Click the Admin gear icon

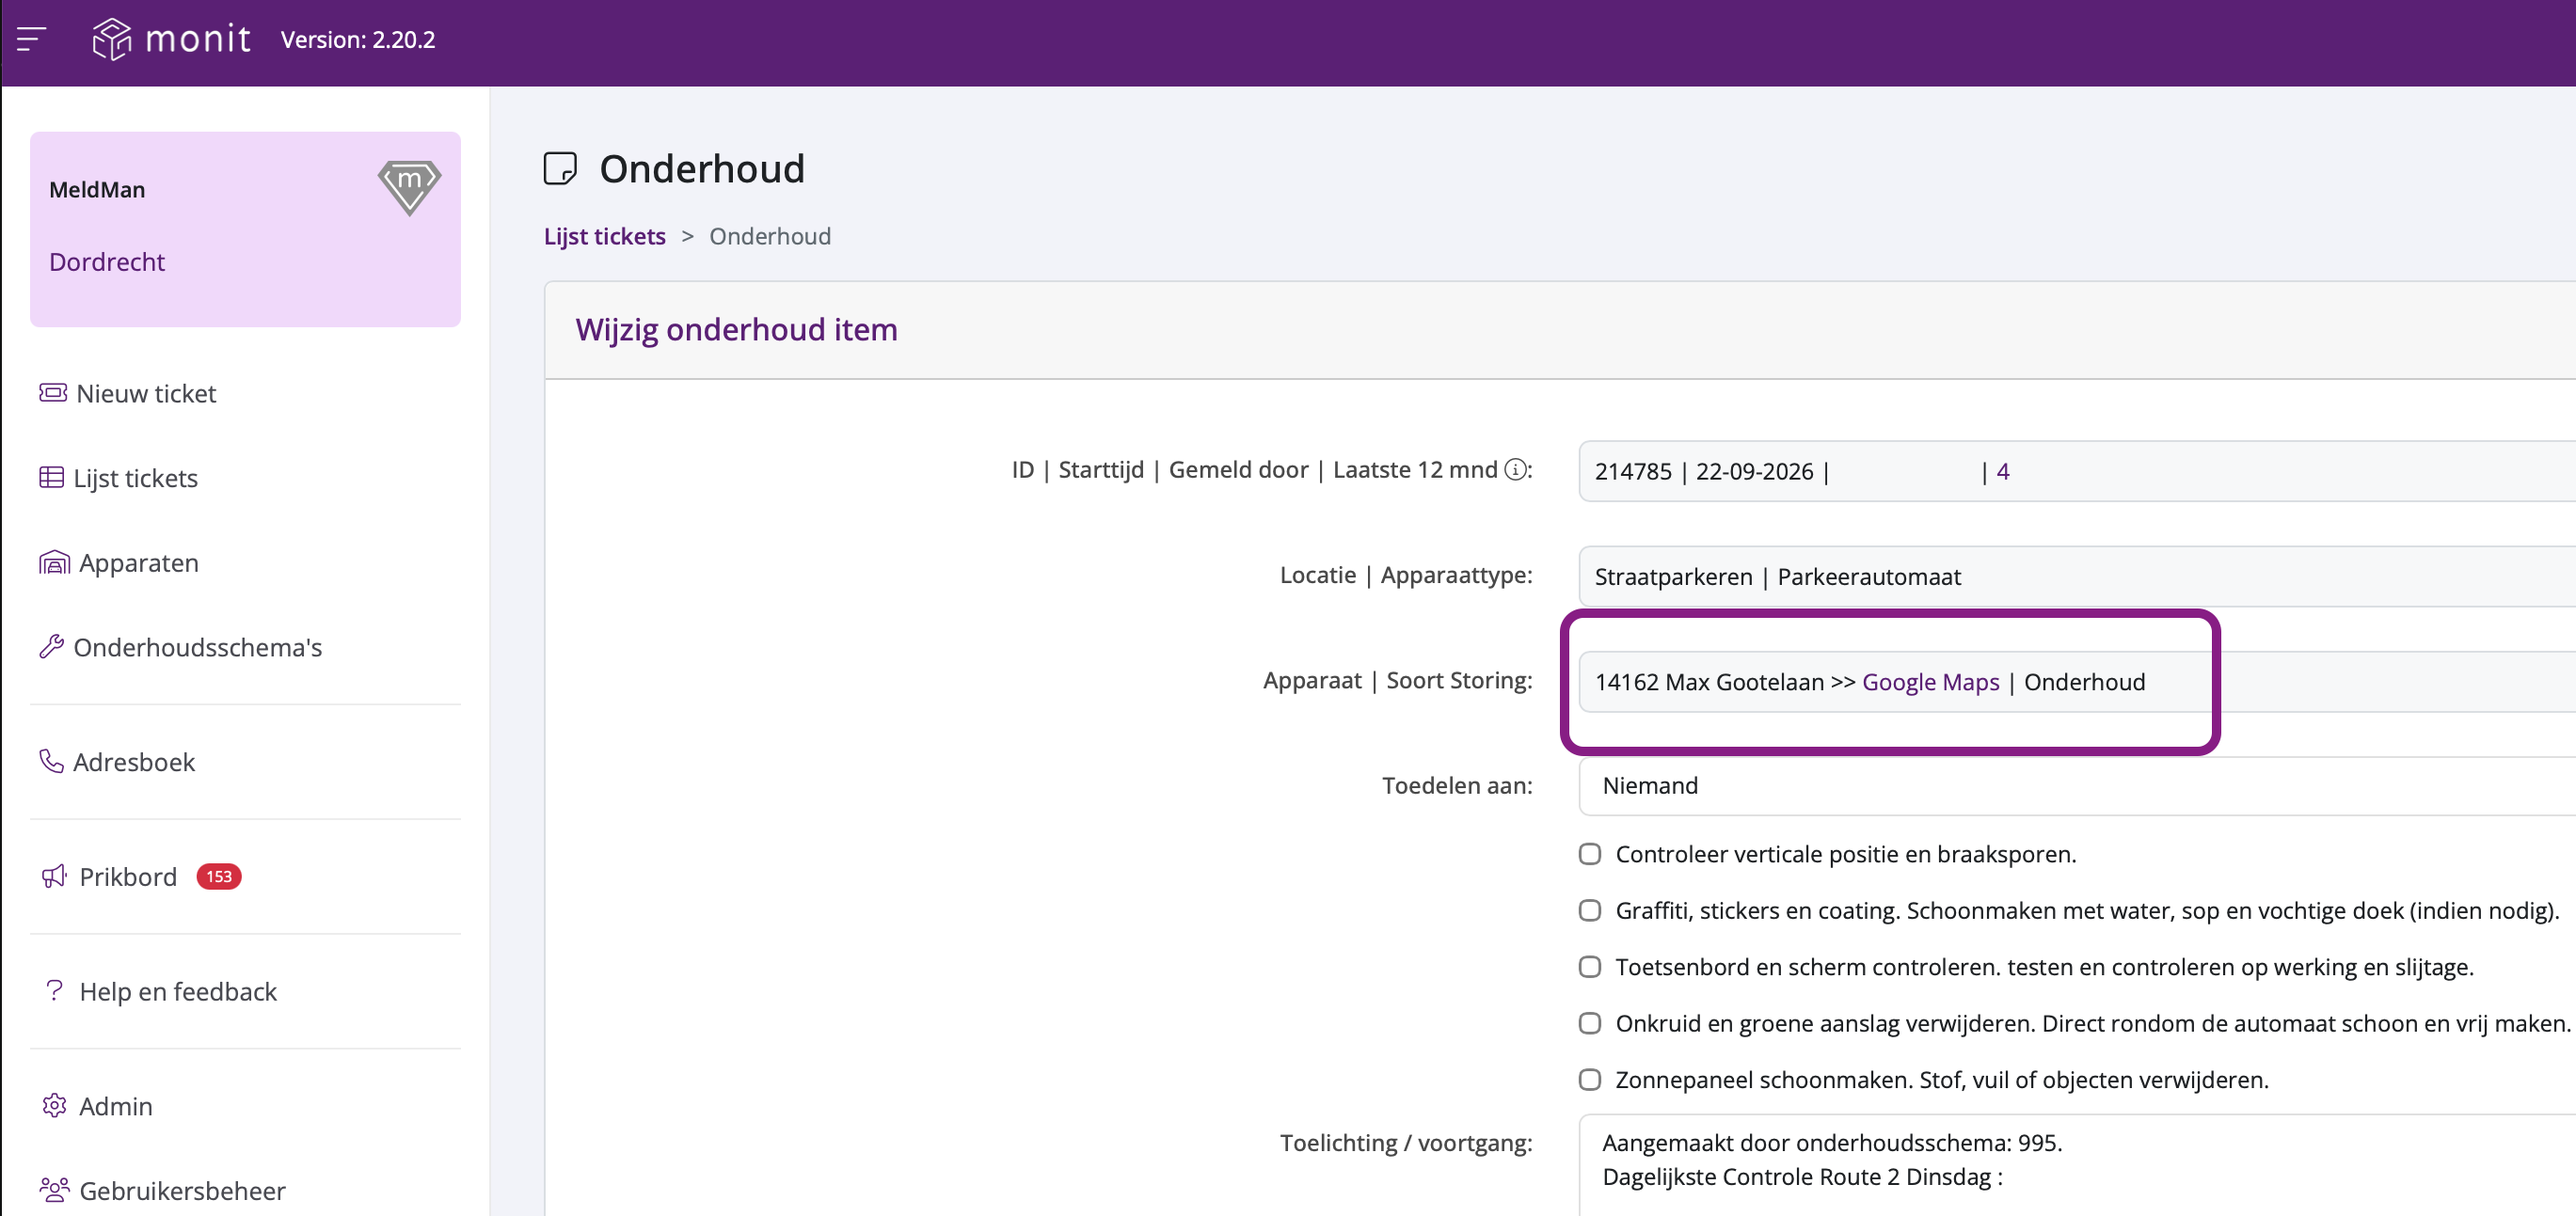click(x=54, y=1105)
